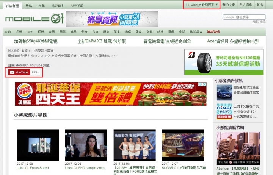Open the 影音 category menu

pyautogui.click(x=84, y=32)
